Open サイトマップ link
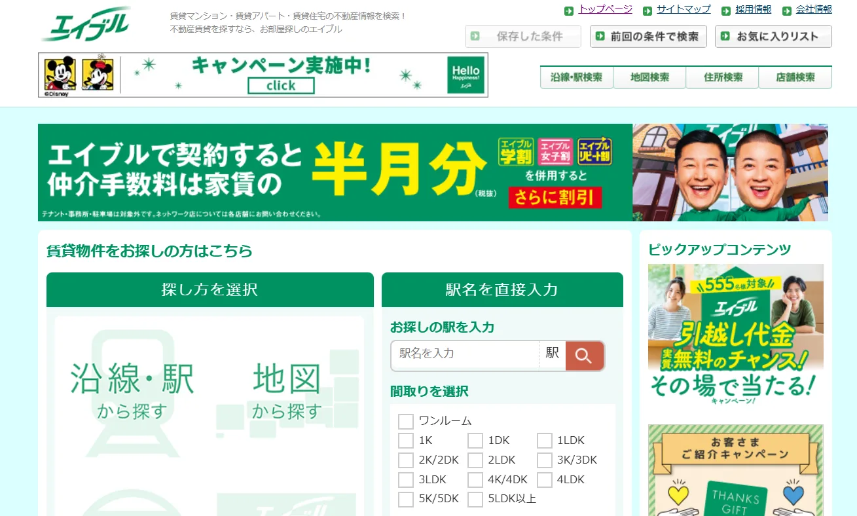 click(684, 9)
